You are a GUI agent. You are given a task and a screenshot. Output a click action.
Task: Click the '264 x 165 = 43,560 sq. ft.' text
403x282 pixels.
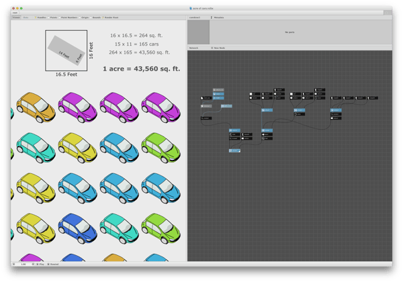pyautogui.click(x=139, y=52)
